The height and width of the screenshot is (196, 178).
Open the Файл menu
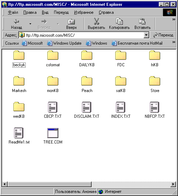click(13, 12)
